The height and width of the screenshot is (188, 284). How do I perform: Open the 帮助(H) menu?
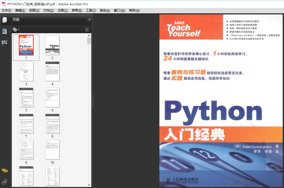[134, 10]
